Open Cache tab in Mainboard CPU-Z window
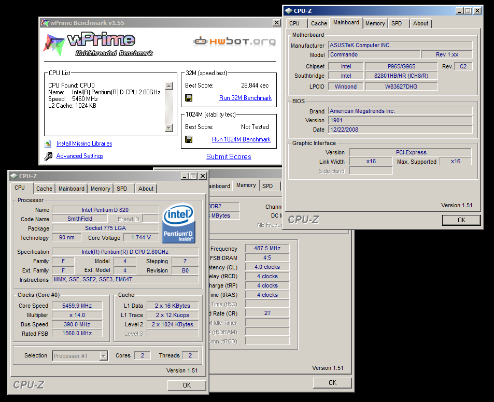Viewport: 494px width, 402px height. click(319, 23)
